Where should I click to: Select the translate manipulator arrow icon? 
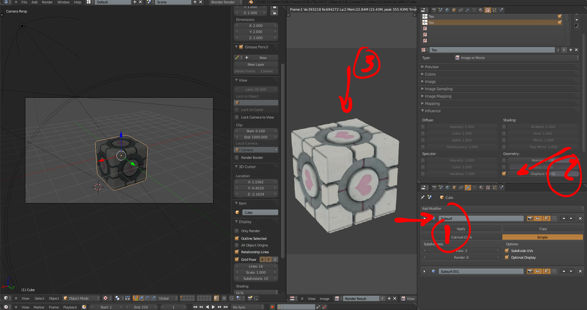point(141,298)
